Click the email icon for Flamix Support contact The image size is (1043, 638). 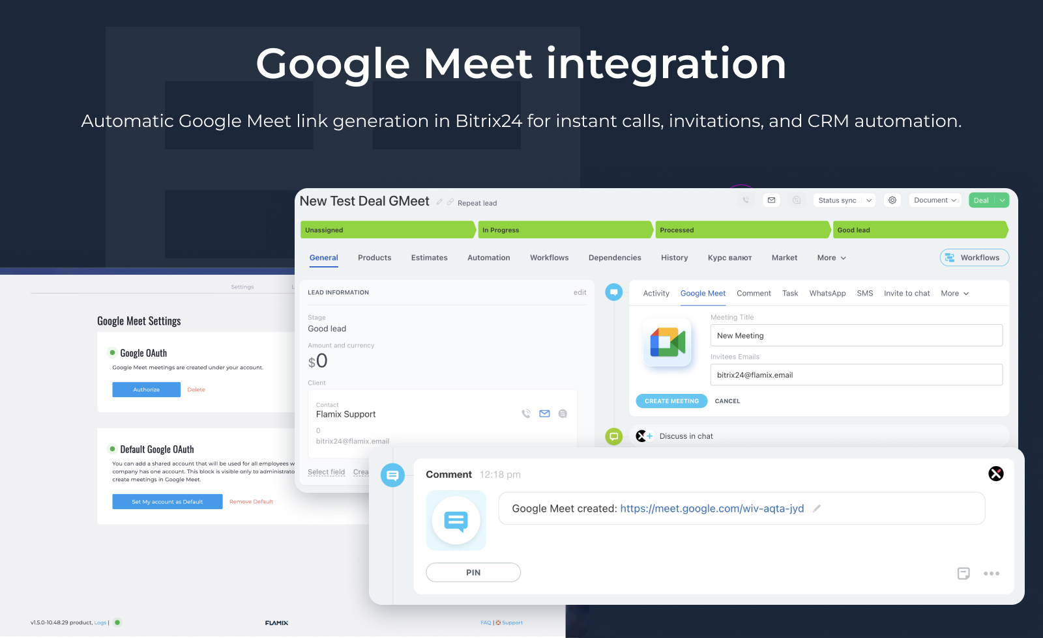(x=544, y=414)
